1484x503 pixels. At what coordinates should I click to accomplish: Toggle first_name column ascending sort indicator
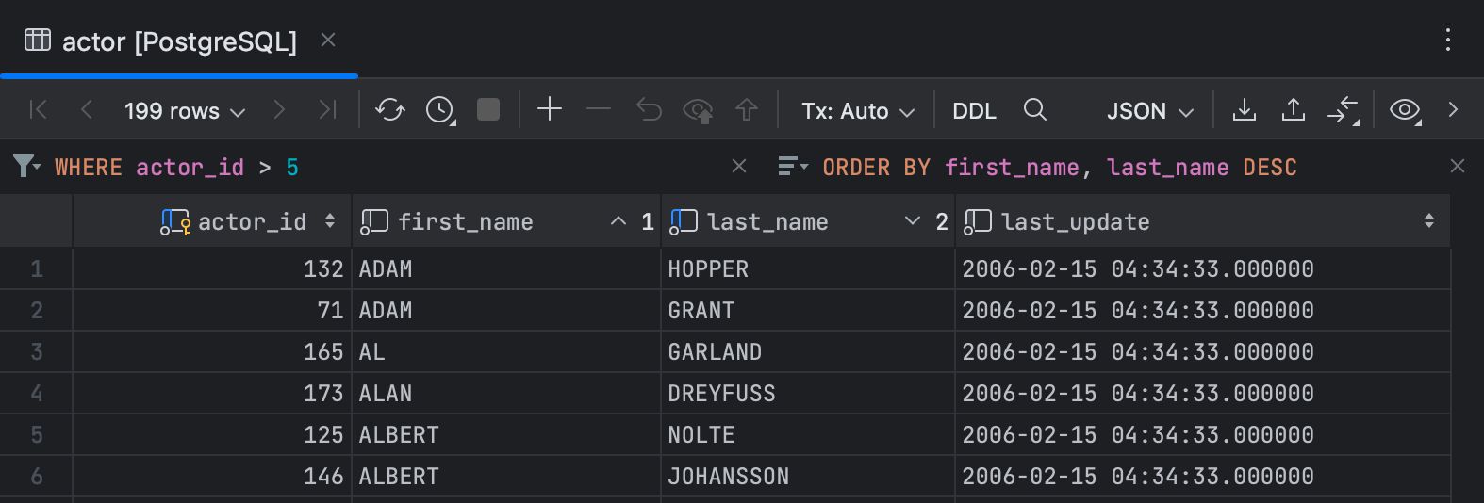point(618,221)
